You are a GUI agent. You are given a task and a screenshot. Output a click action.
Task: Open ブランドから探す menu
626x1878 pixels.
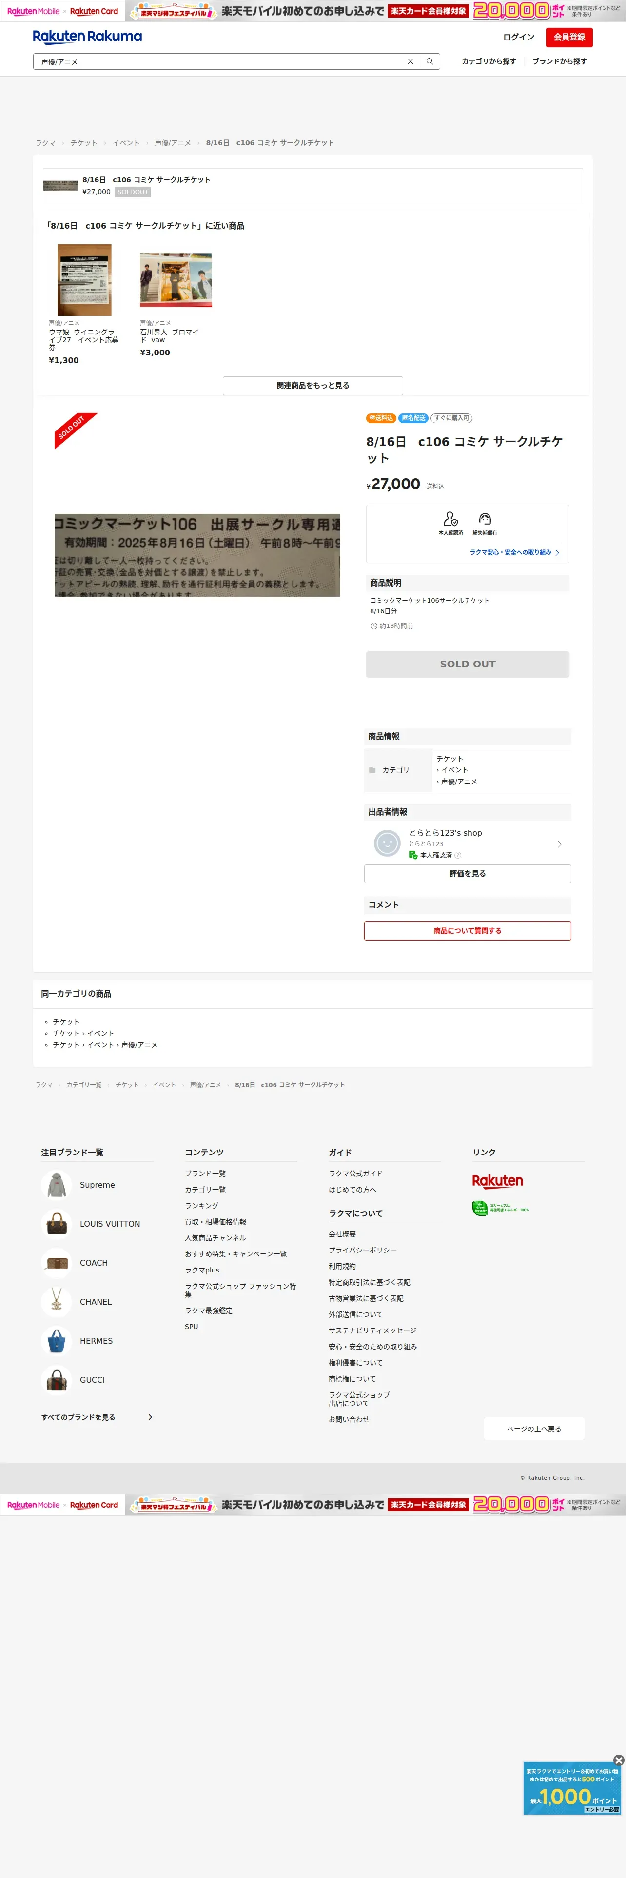click(560, 62)
